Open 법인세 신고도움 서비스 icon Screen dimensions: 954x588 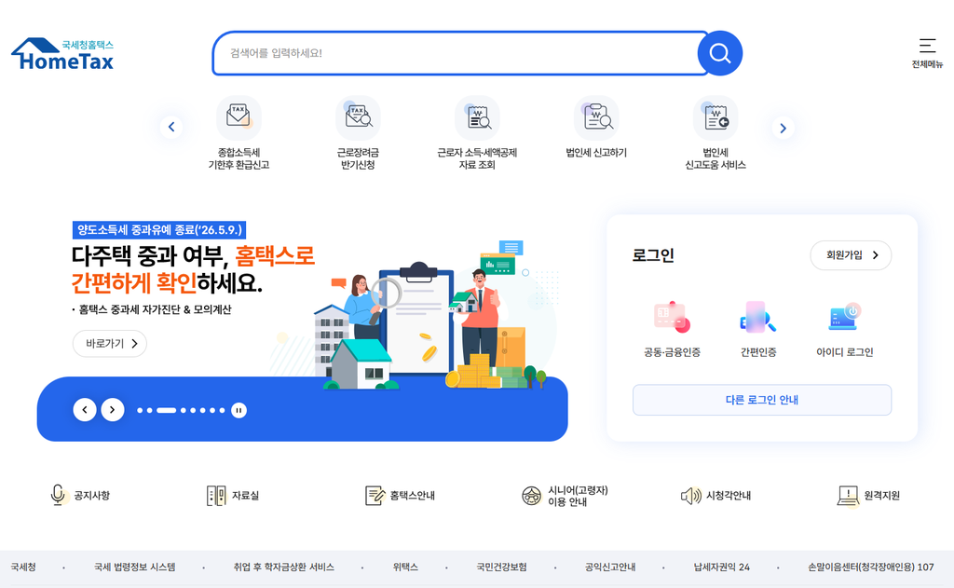coord(715,132)
